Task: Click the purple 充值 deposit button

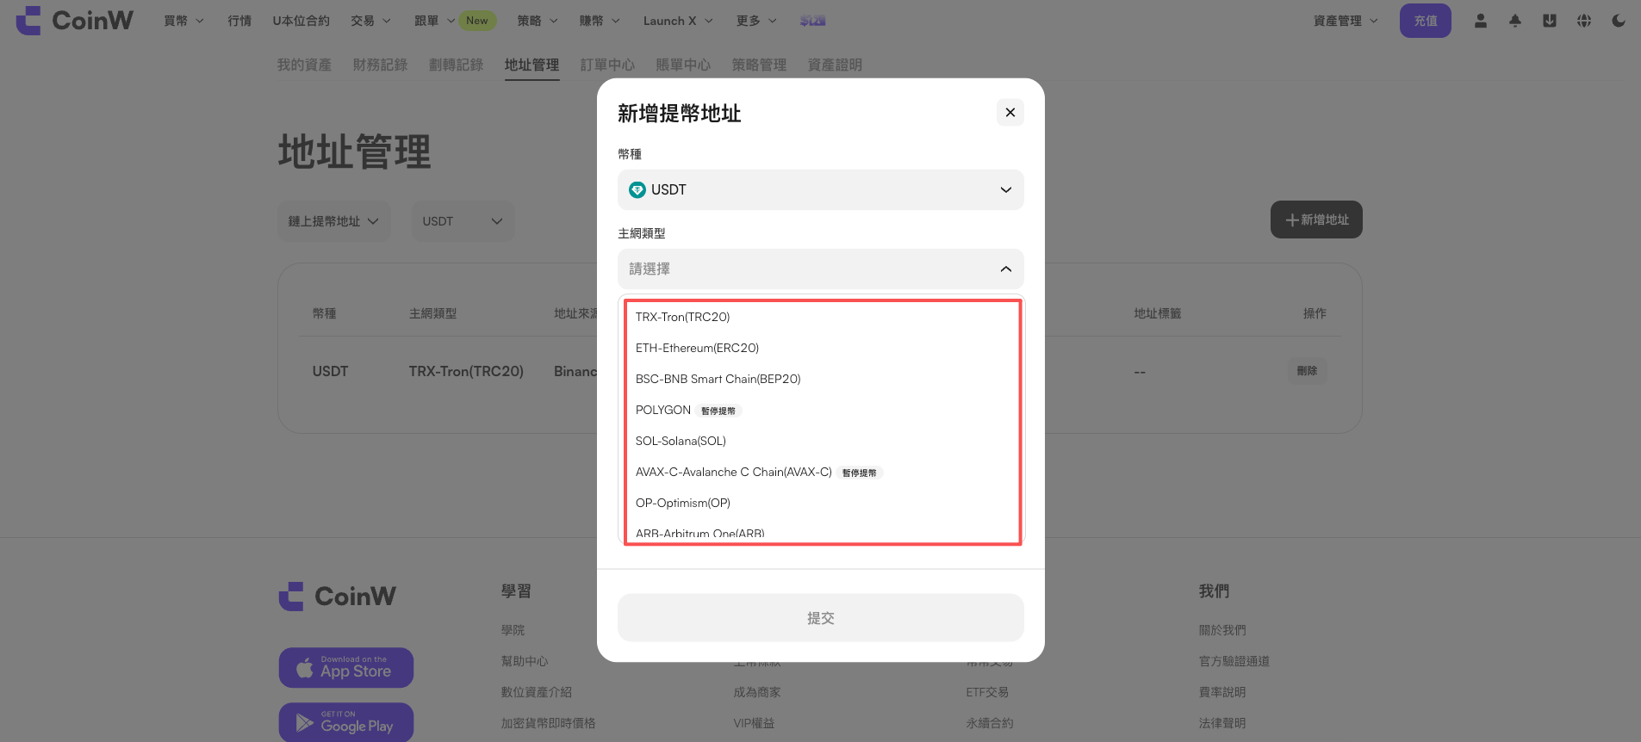Action: [1426, 21]
